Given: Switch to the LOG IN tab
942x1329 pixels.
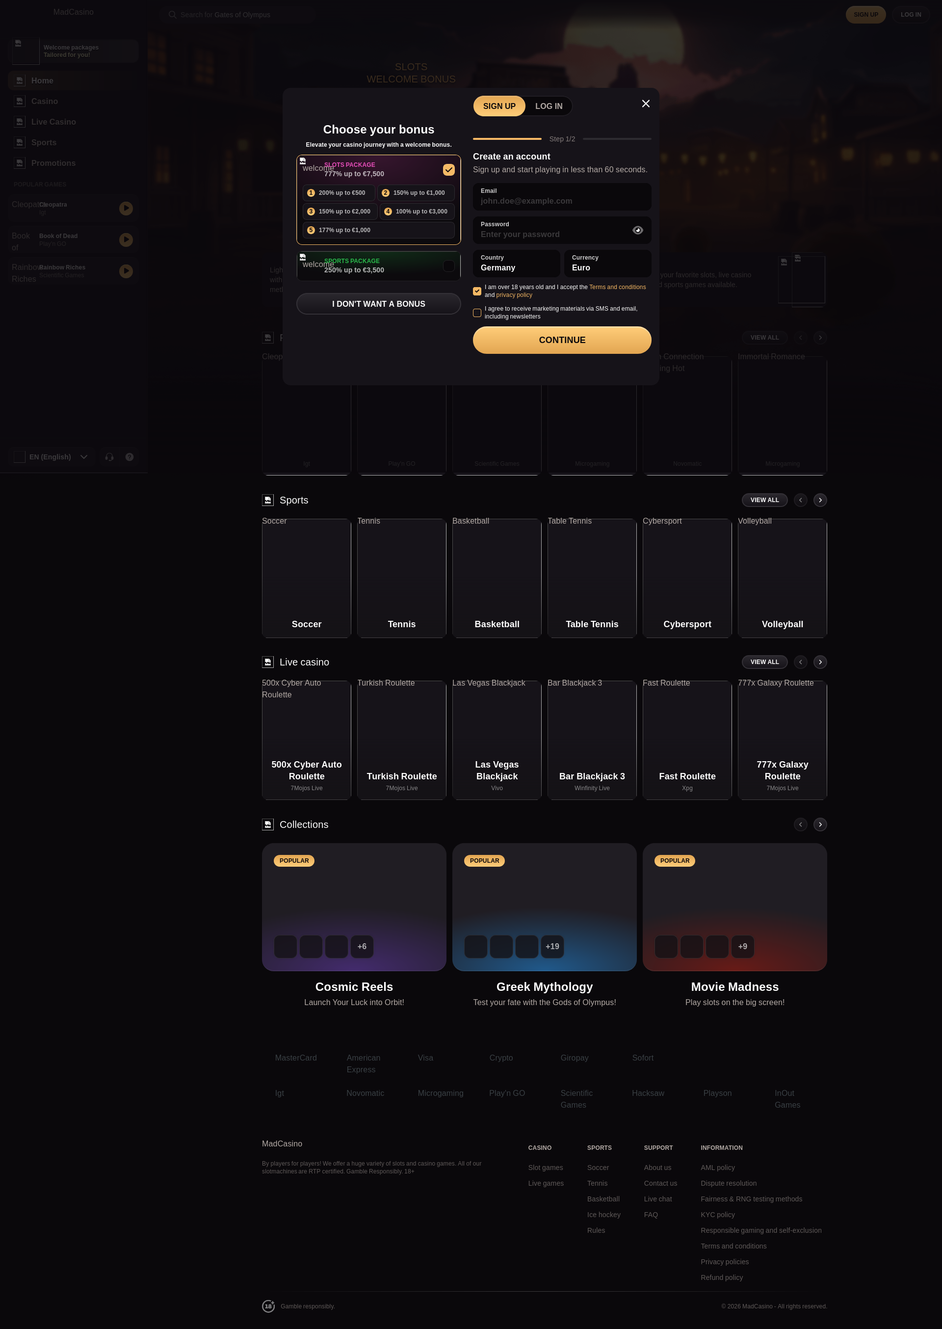Looking at the screenshot, I should tap(549, 106).
